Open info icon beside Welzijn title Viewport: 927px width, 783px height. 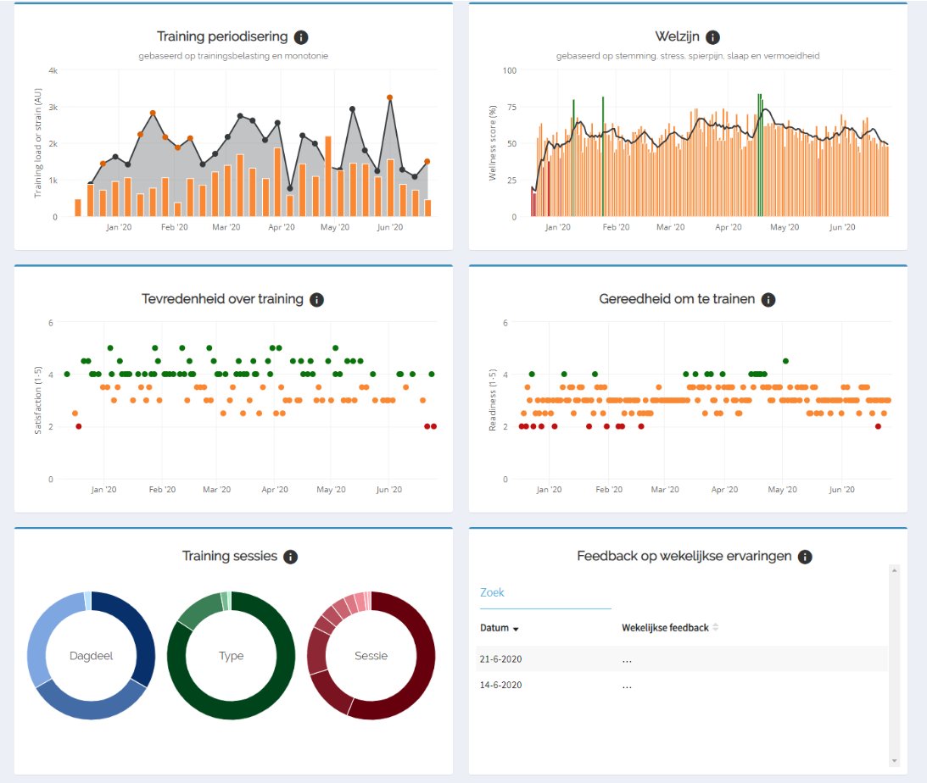tap(713, 37)
